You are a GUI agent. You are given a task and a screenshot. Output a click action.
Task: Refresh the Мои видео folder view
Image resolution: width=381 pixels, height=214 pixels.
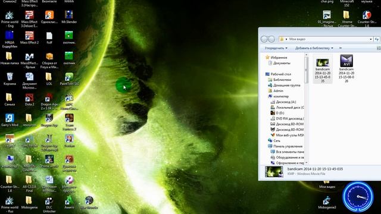coord(376,39)
